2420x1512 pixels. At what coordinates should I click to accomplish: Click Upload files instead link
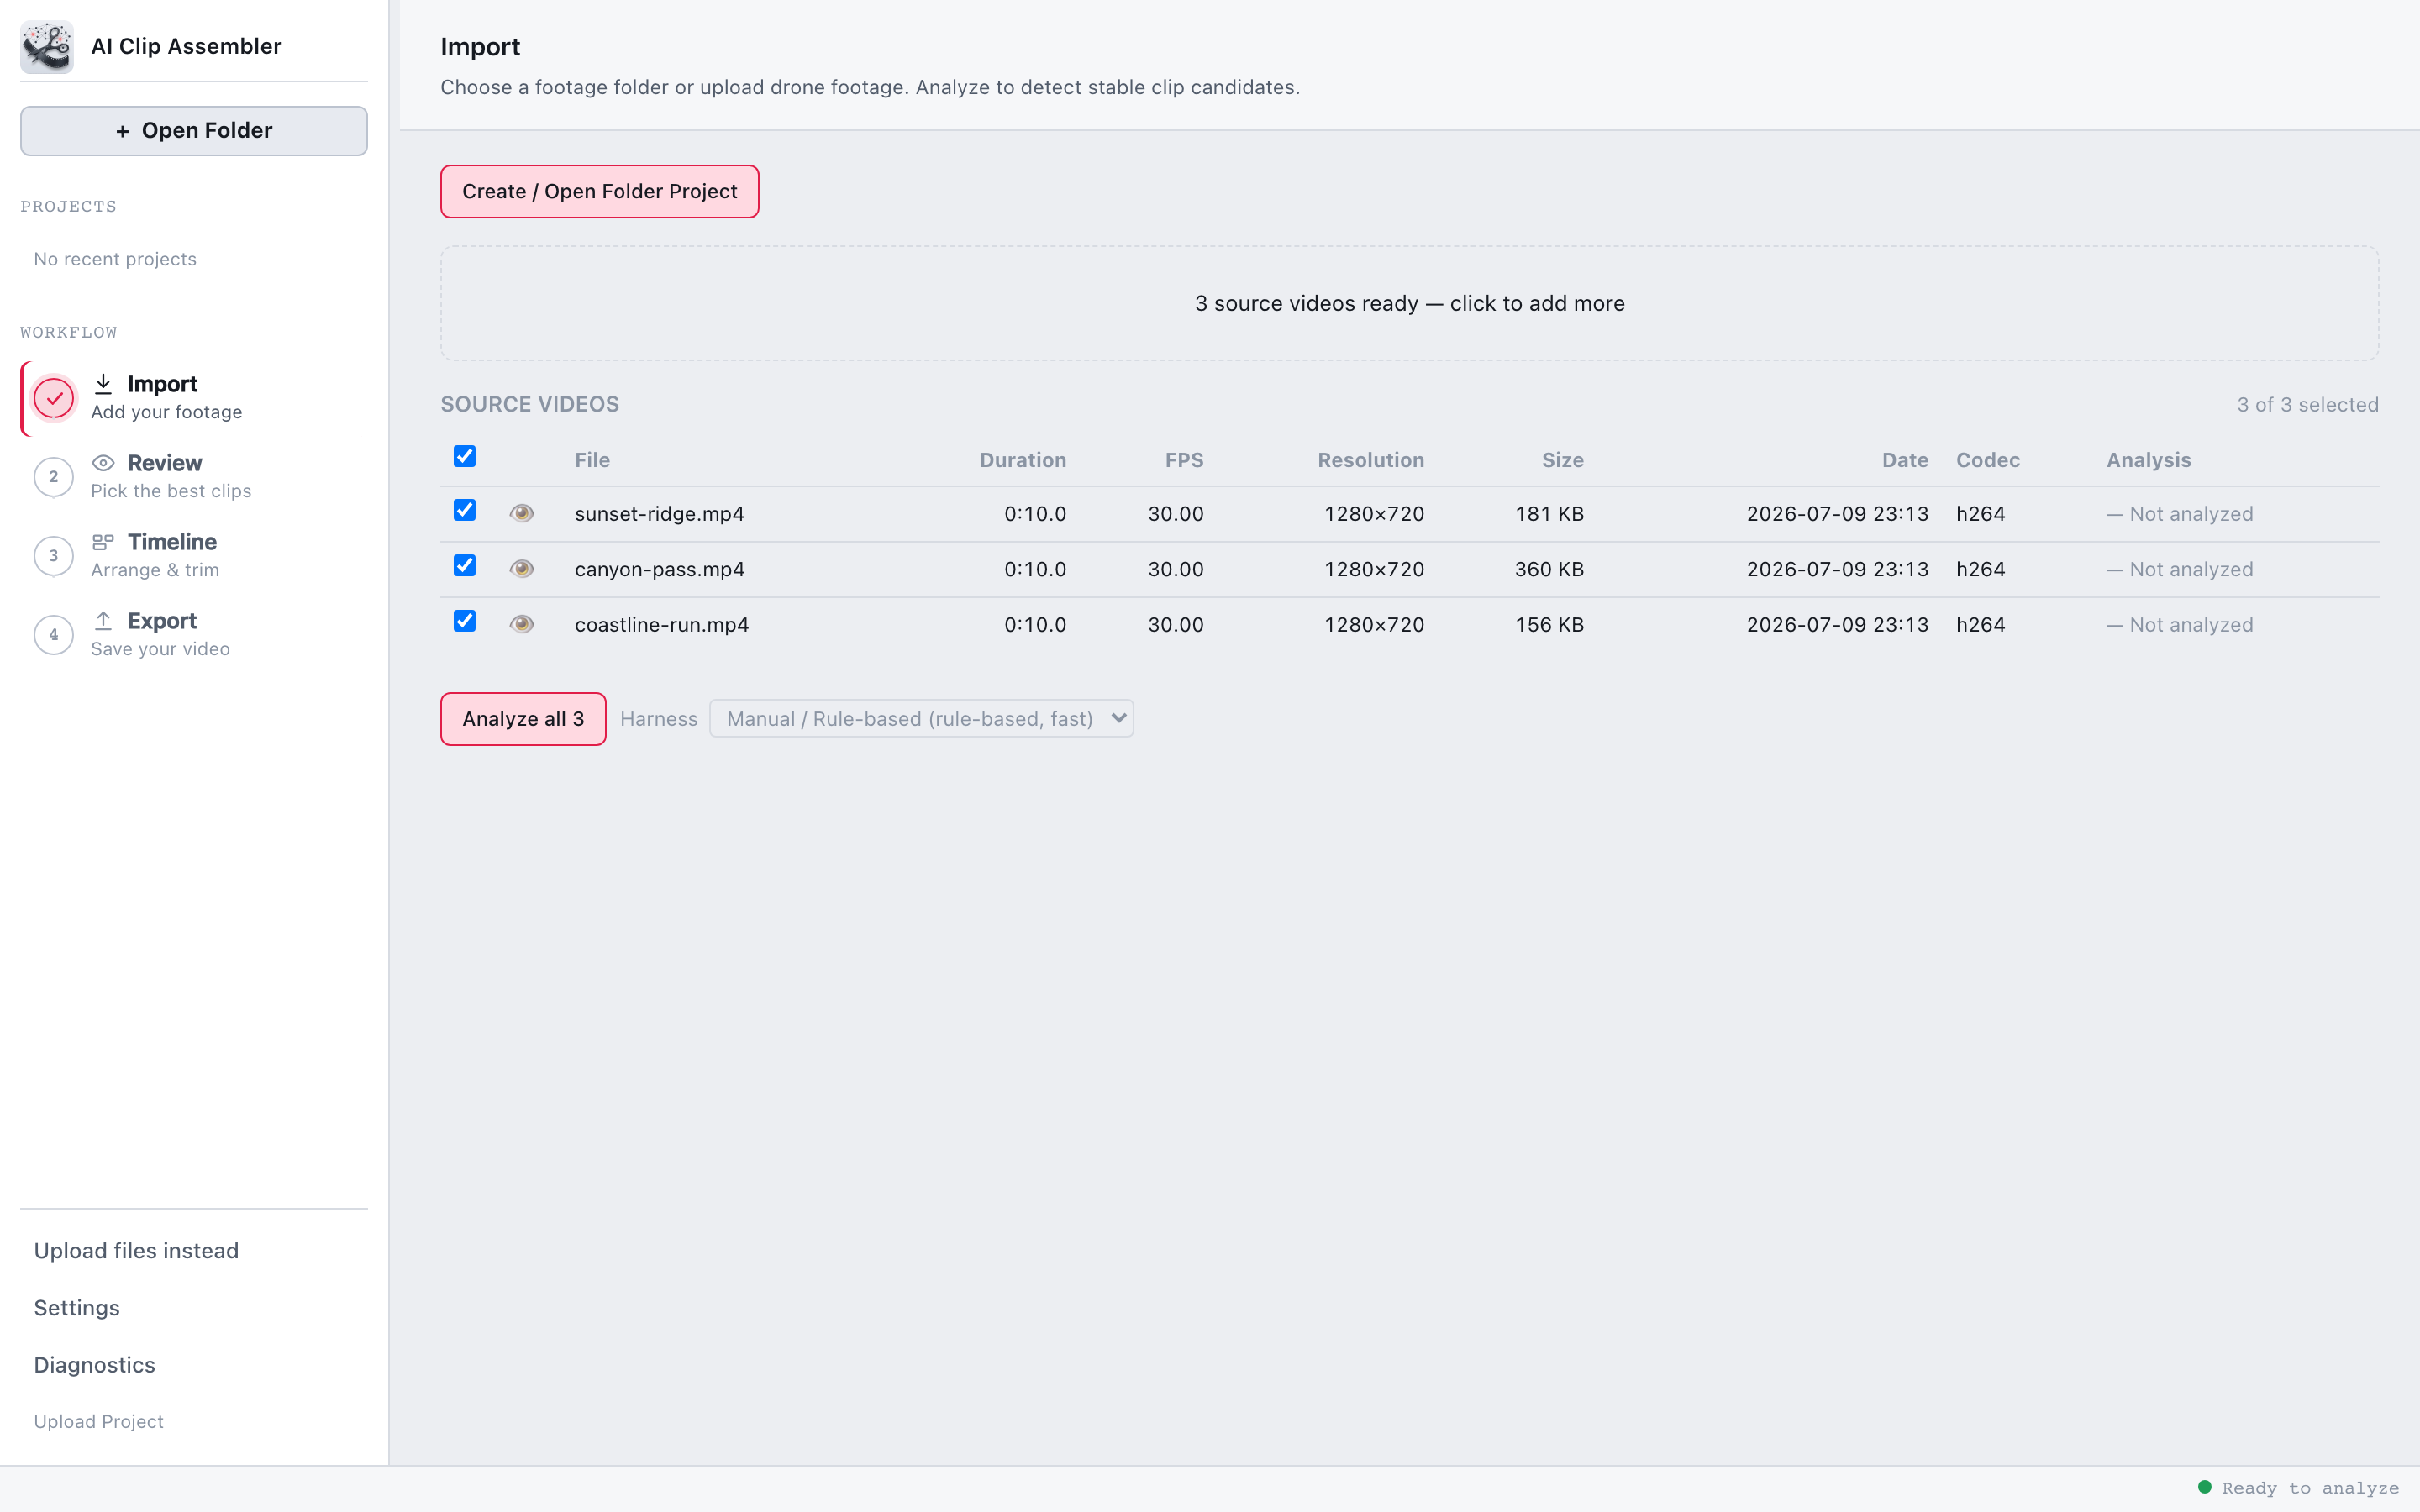[x=137, y=1251]
